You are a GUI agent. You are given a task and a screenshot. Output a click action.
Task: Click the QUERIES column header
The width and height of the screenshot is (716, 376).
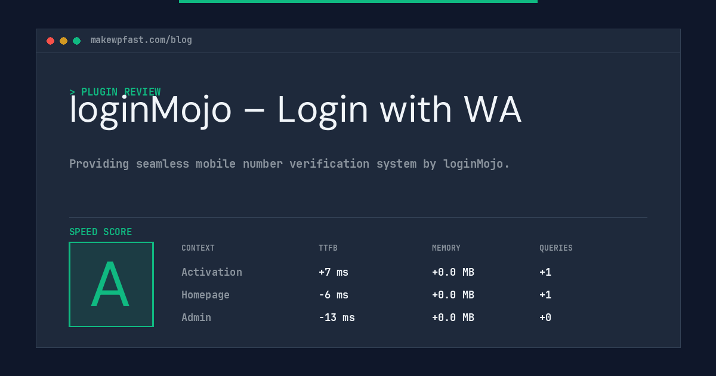click(556, 248)
